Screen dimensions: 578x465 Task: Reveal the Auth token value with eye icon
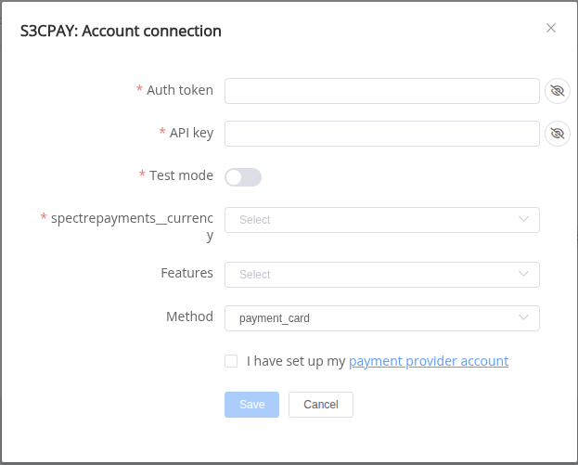(558, 91)
